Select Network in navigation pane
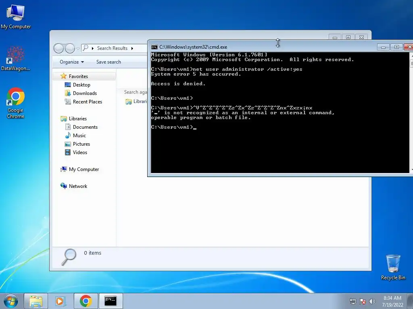Screen dimensions: 413x309 coord(78,186)
